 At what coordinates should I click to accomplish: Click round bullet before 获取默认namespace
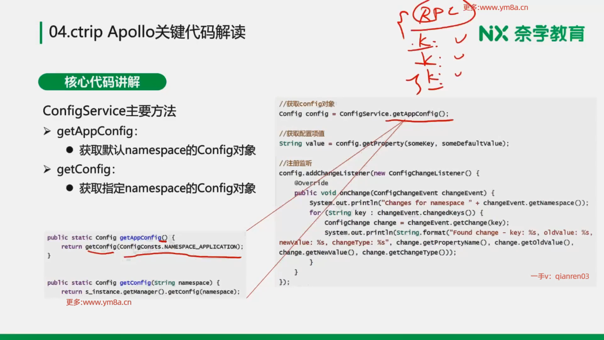pyautogui.click(x=70, y=150)
